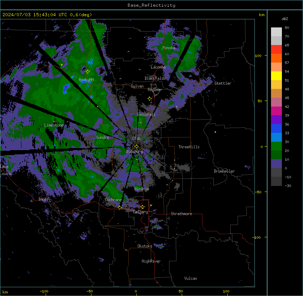Click the ThreeHills city label
The image size is (303, 296).
[189, 147]
